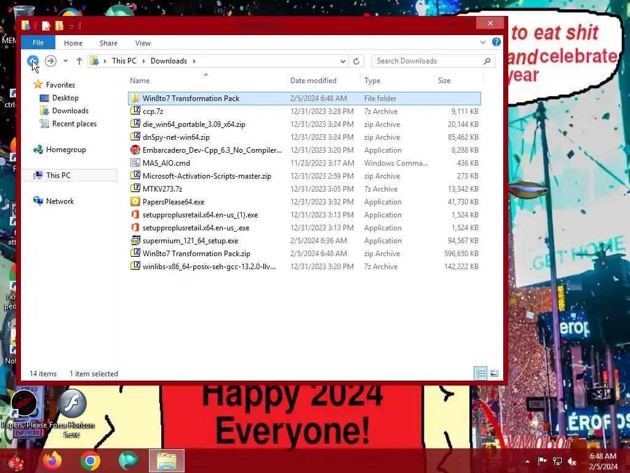Click the Properties quick access toolbar icon
This screenshot has width=630, height=473.
point(46,26)
